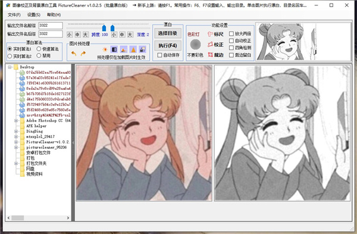Image resolution: width=357 pixels, height=234 pixels.
Task: Enable the 放大两倍 checkbox
Action: pos(231,34)
